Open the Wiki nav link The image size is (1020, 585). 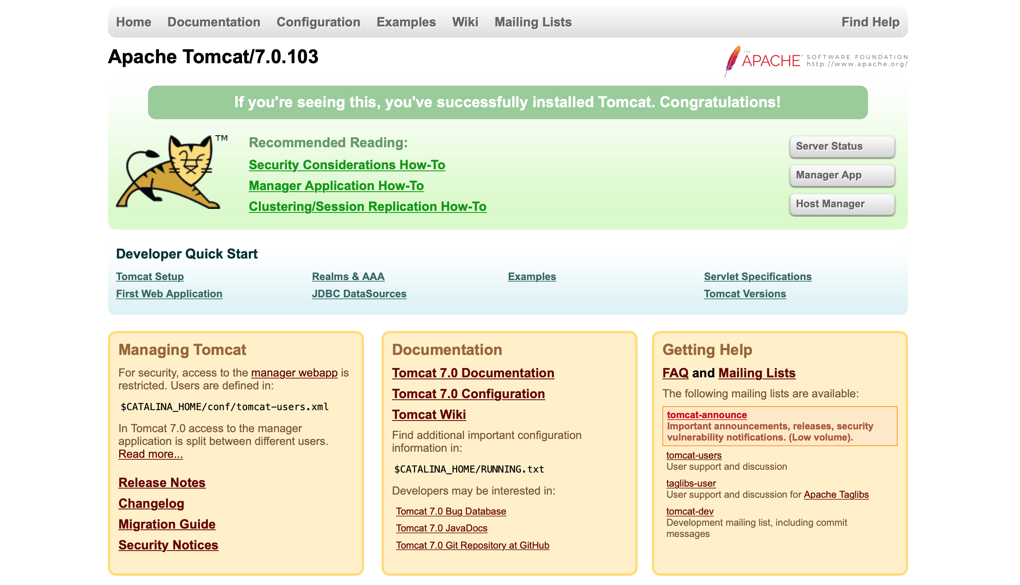click(465, 22)
